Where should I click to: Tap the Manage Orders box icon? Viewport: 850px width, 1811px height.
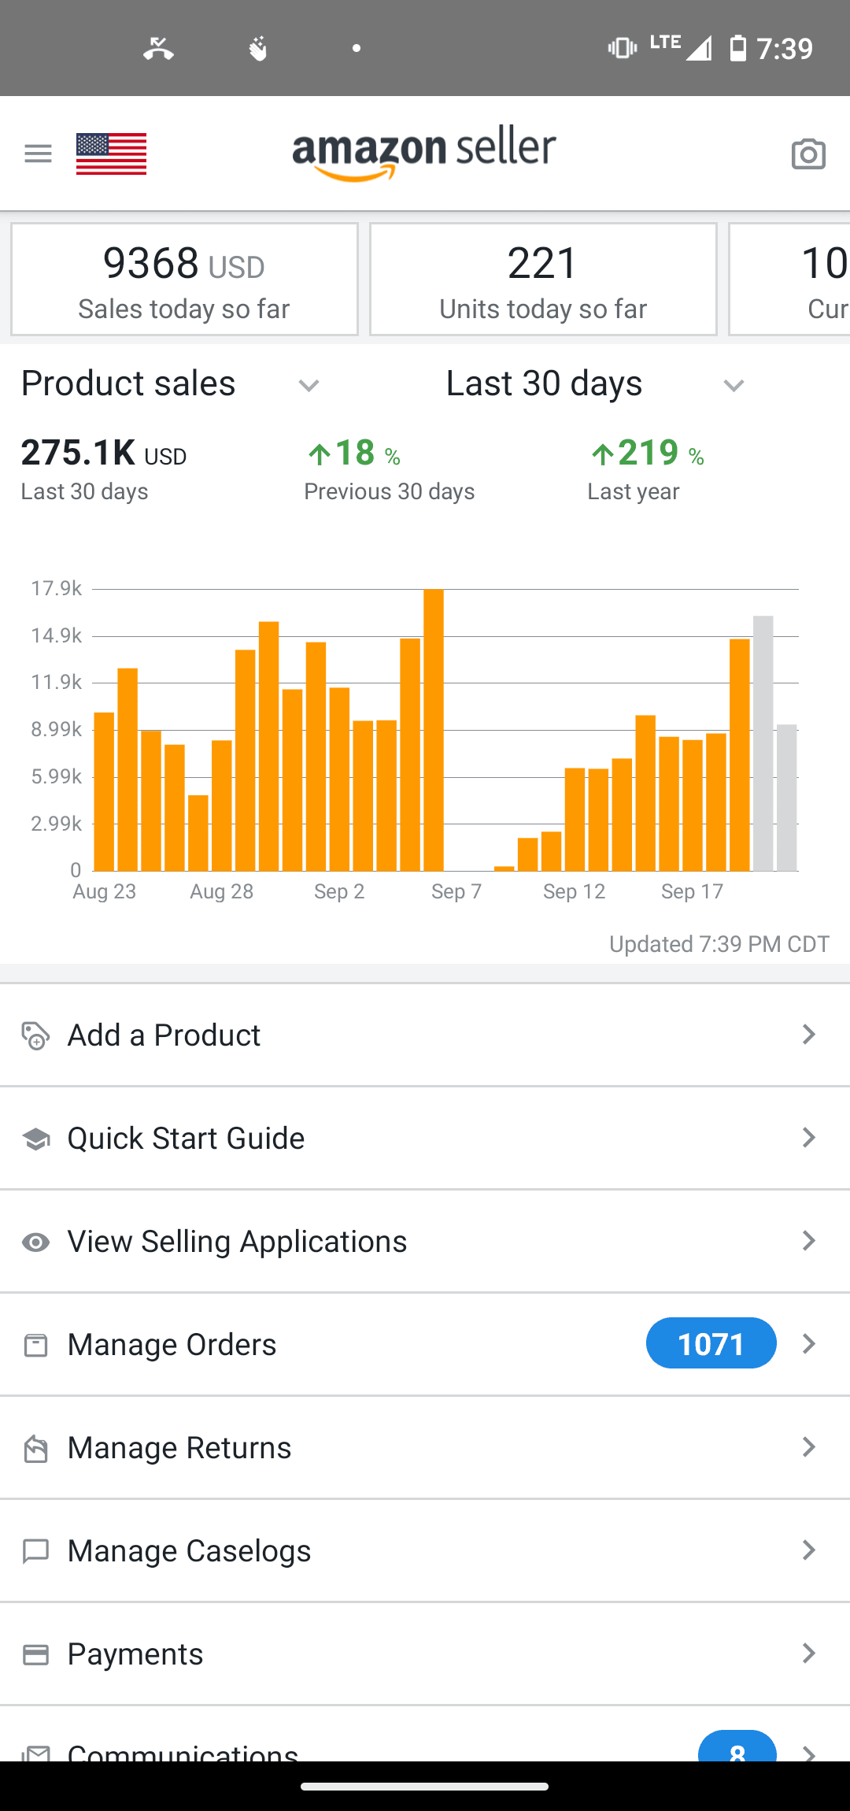35,1345
